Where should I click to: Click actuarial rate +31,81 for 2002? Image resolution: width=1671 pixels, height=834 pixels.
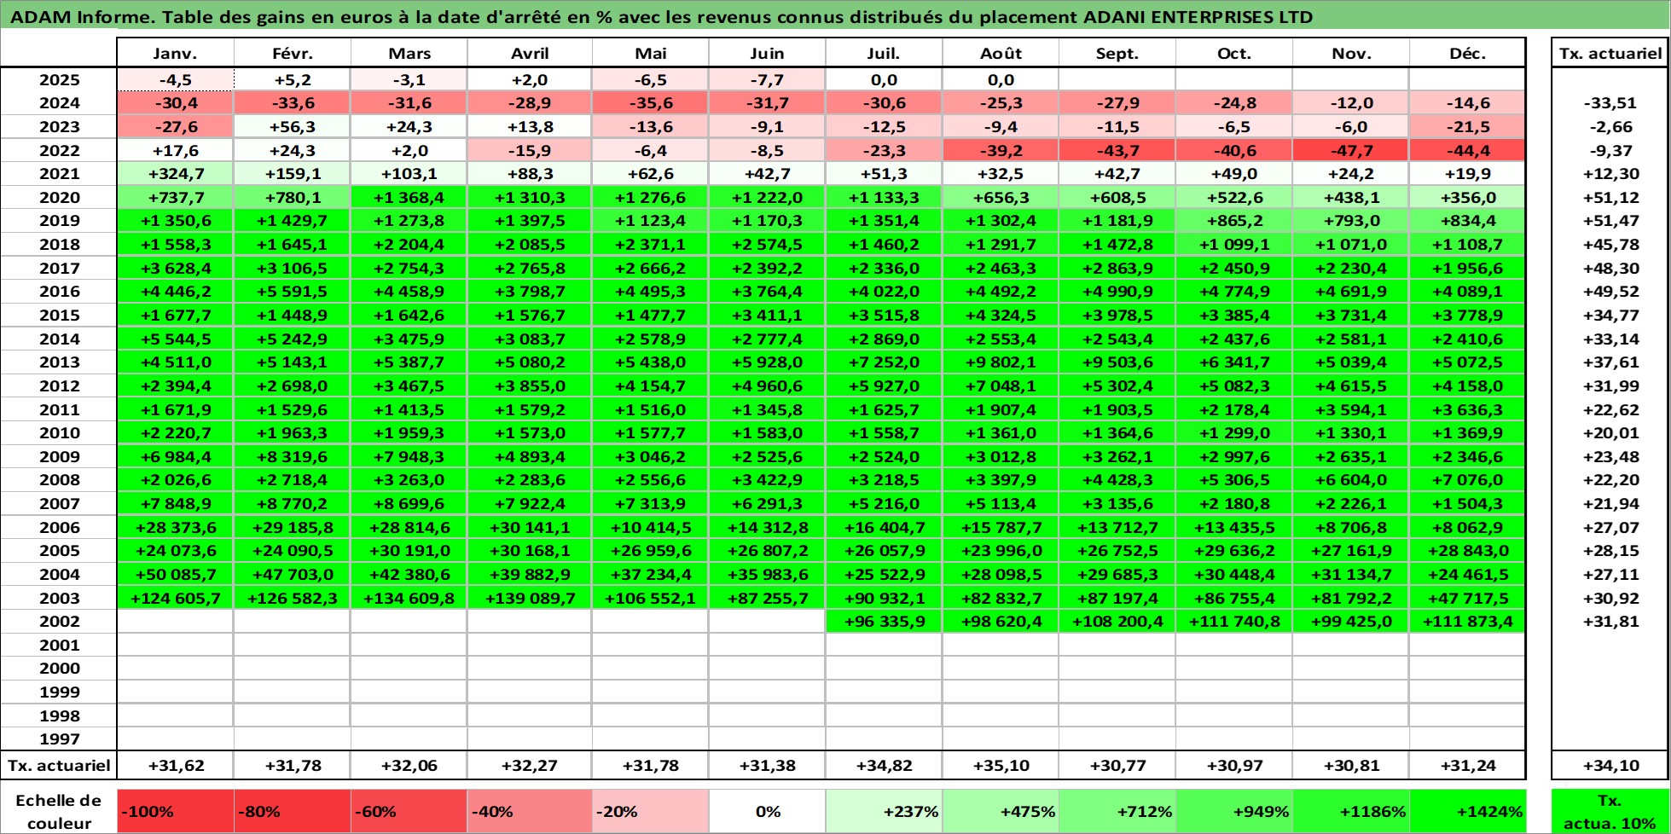[1610, 622]
